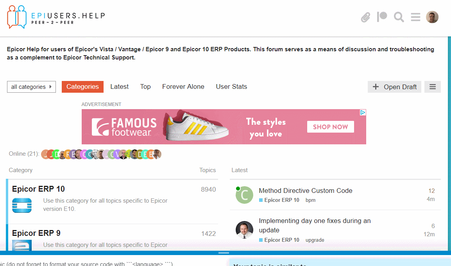Open the paperclip attachments icon in header

pos(365,17)
